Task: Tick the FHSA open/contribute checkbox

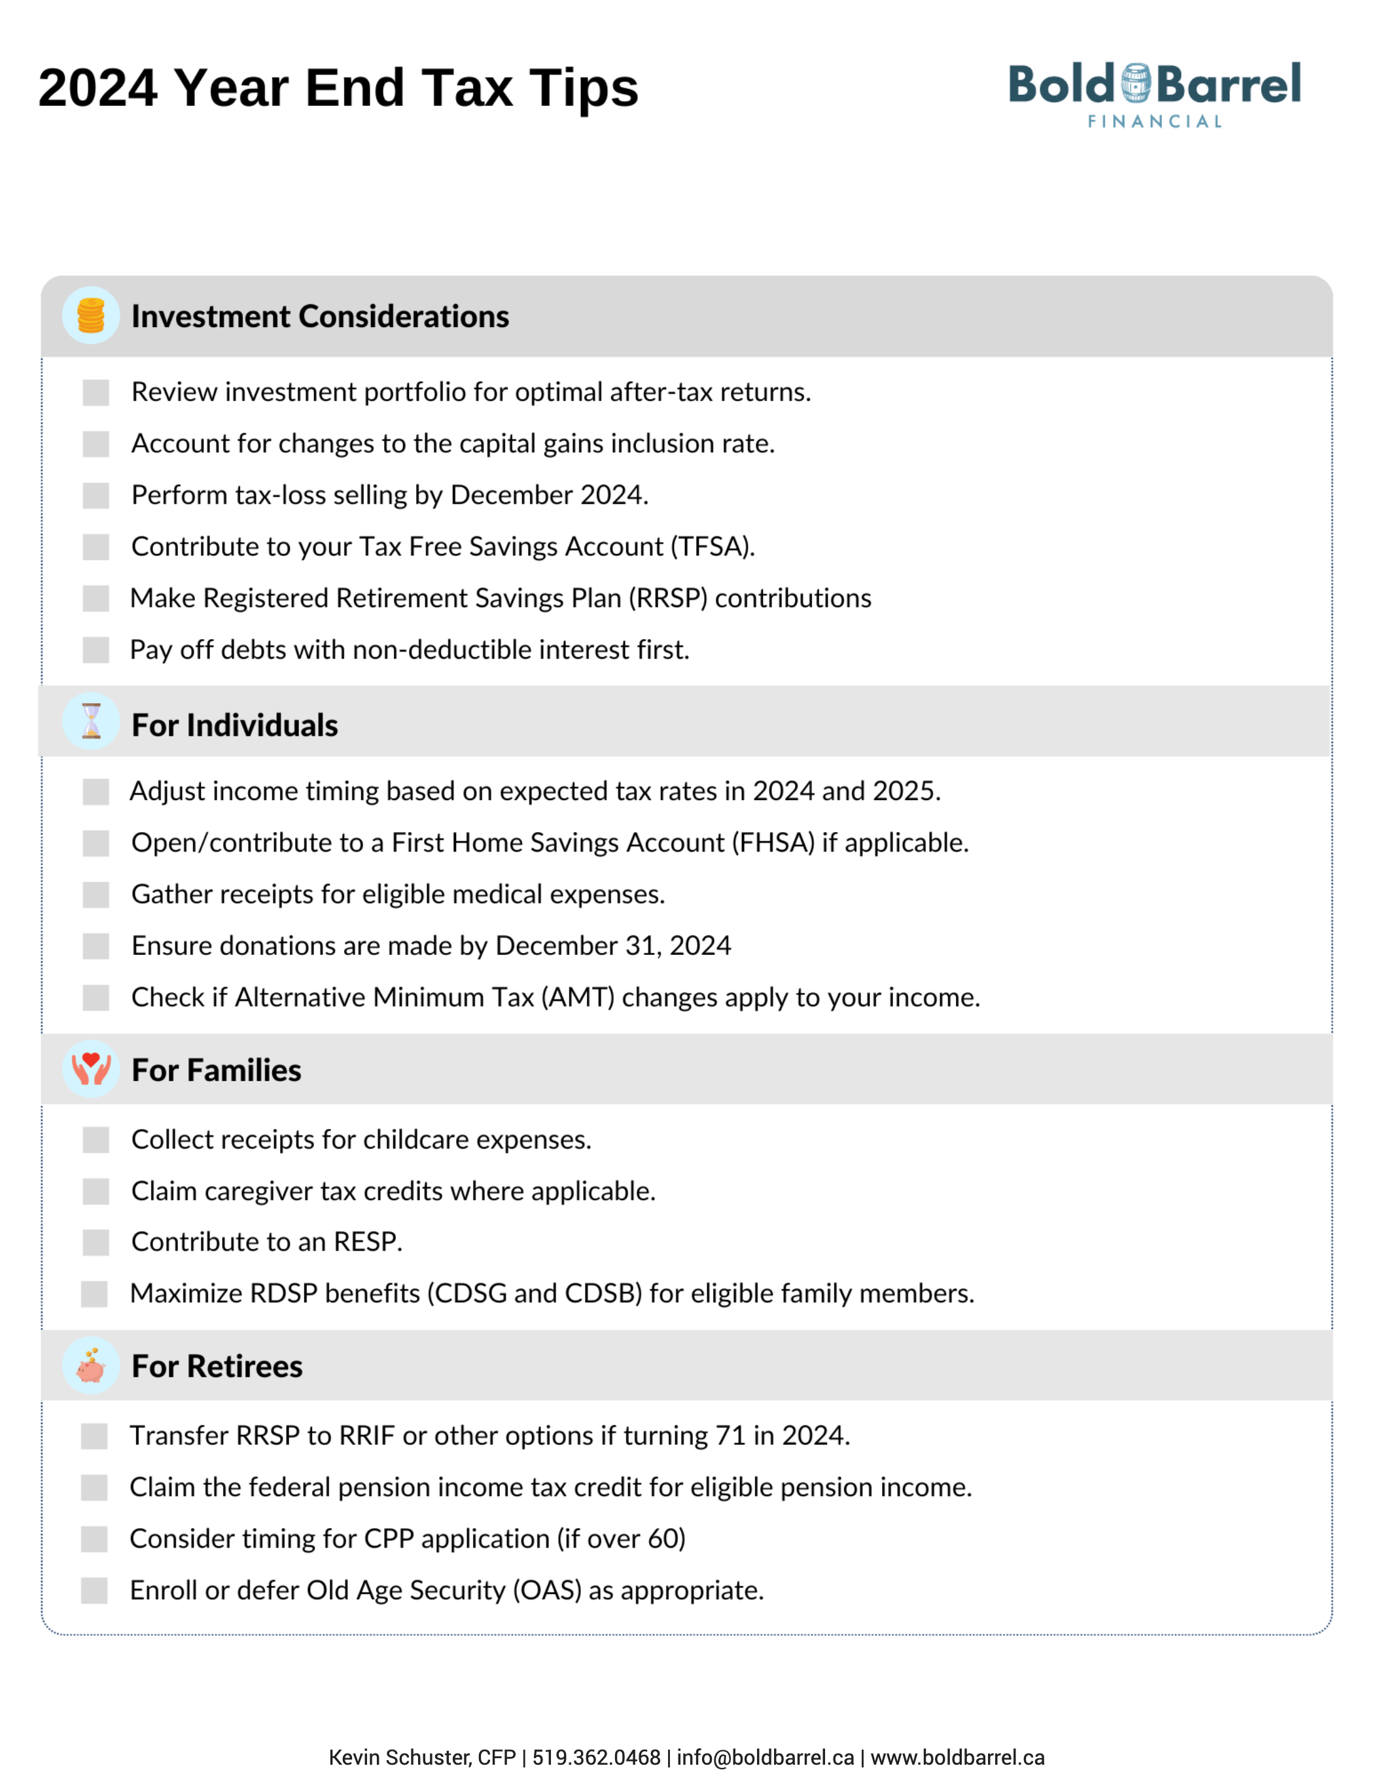Action: tap(96, 844)
